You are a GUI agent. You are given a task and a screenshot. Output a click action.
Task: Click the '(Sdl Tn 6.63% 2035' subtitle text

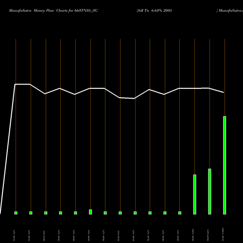(x=154, y=11)
